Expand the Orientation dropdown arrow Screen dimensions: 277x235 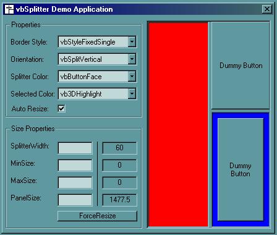click(x=132, y=59)
